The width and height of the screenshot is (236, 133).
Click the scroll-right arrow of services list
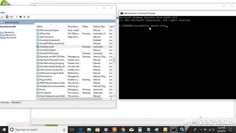pyautogui.click(x=111, y=99)
